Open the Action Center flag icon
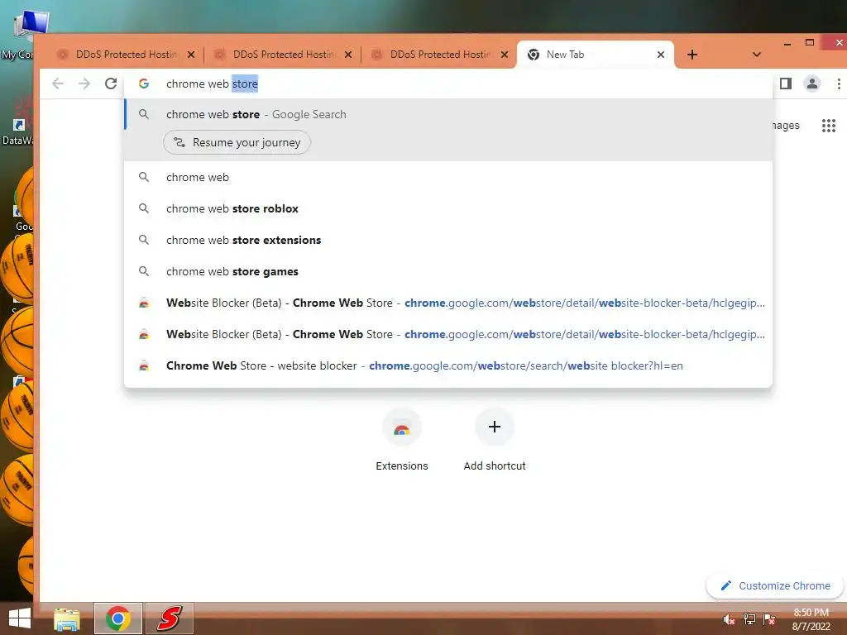This screenshot has width=847, height=635. [769, 619]
